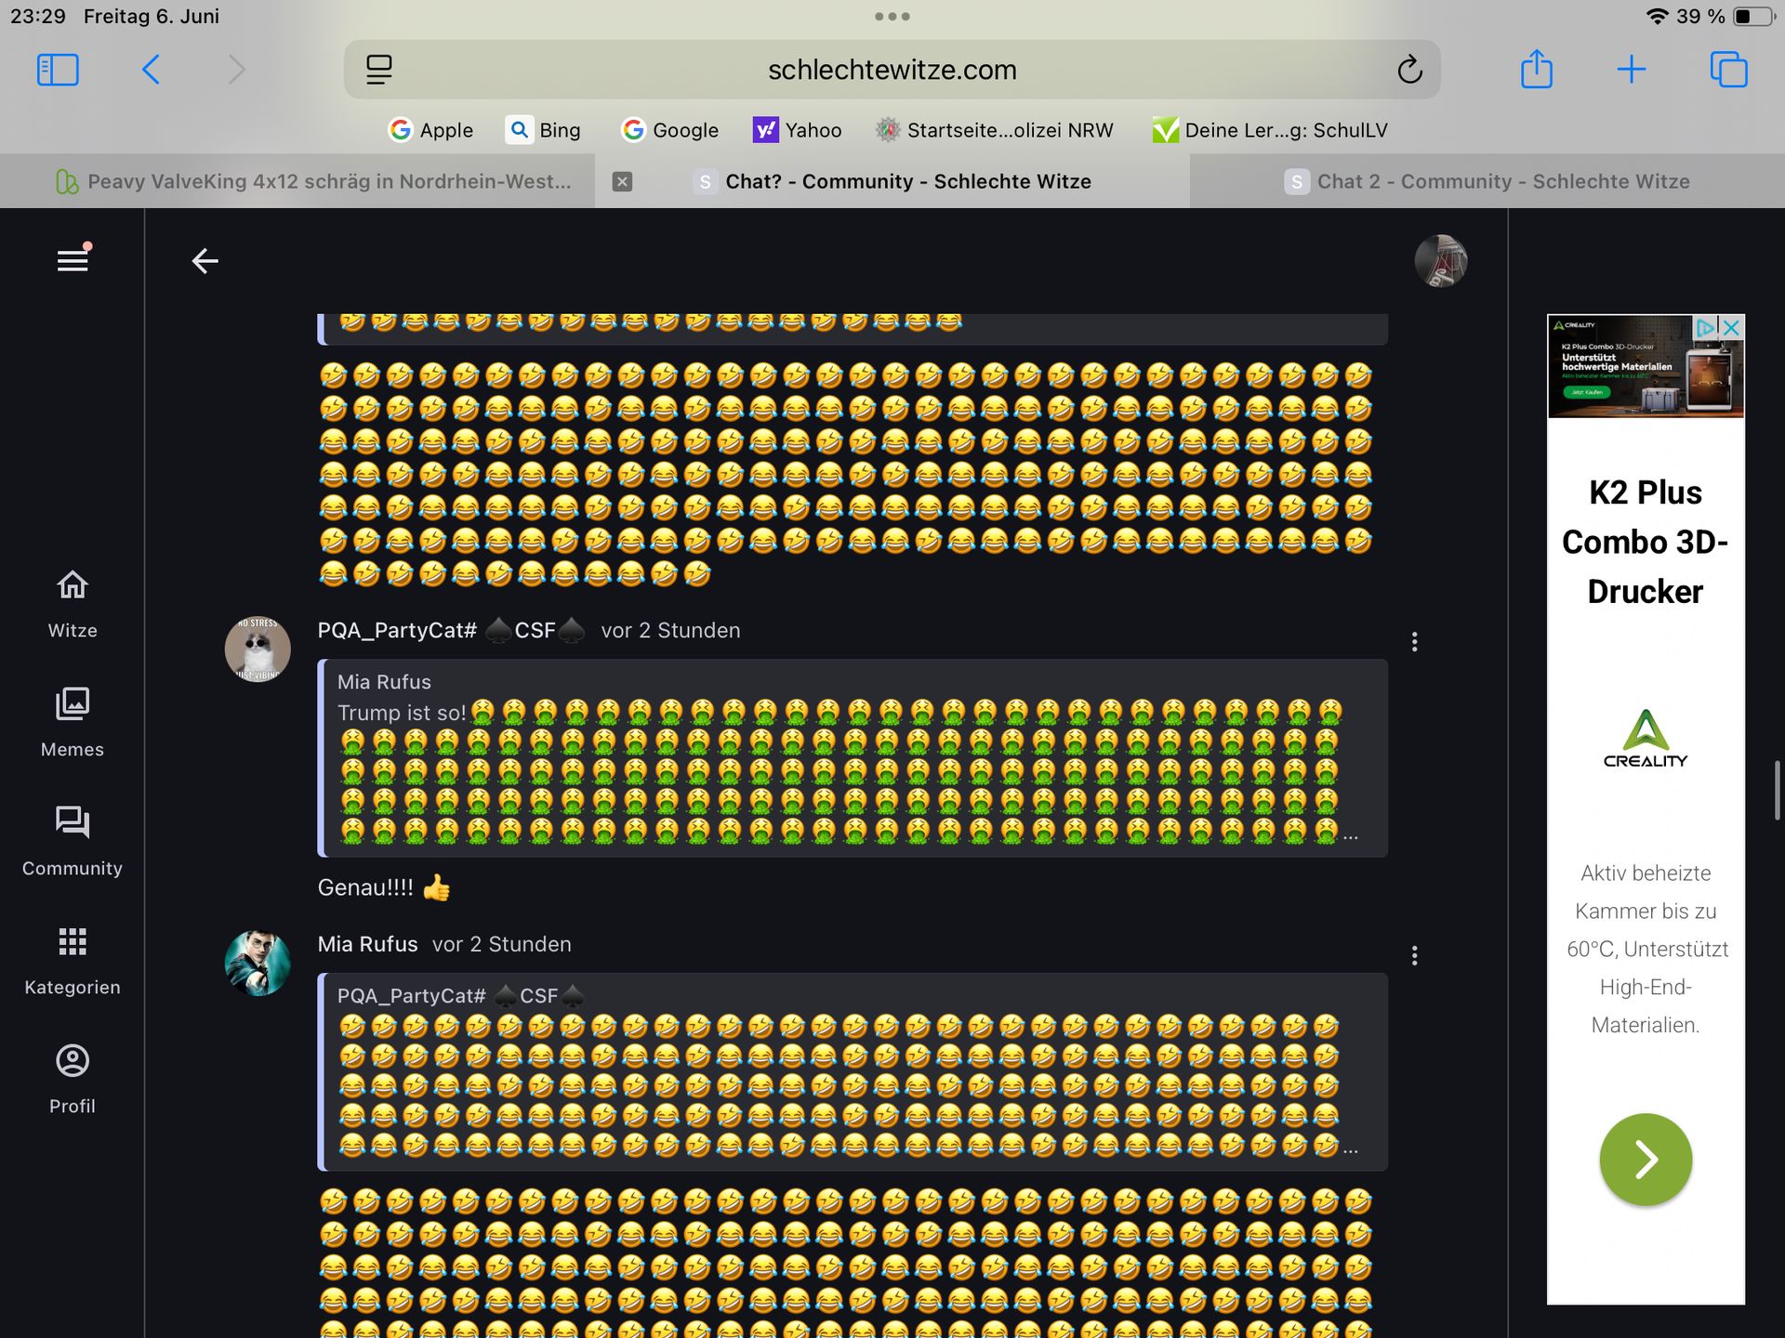1785x1338 pixels.
Task: Open options menu for PQA_PartyCat's message
Action: [1414, 642]
